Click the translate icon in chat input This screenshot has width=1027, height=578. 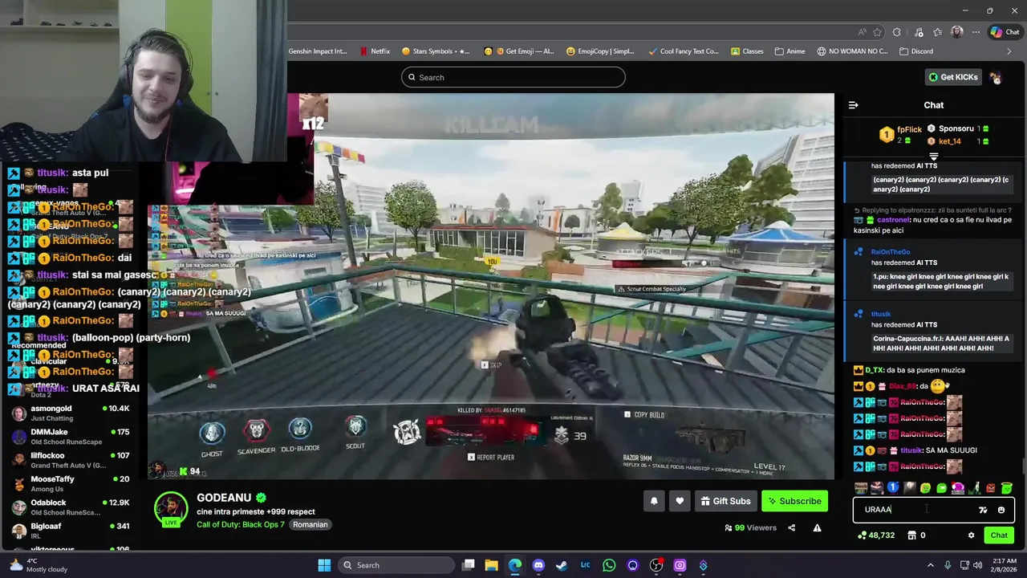(983, 510)
